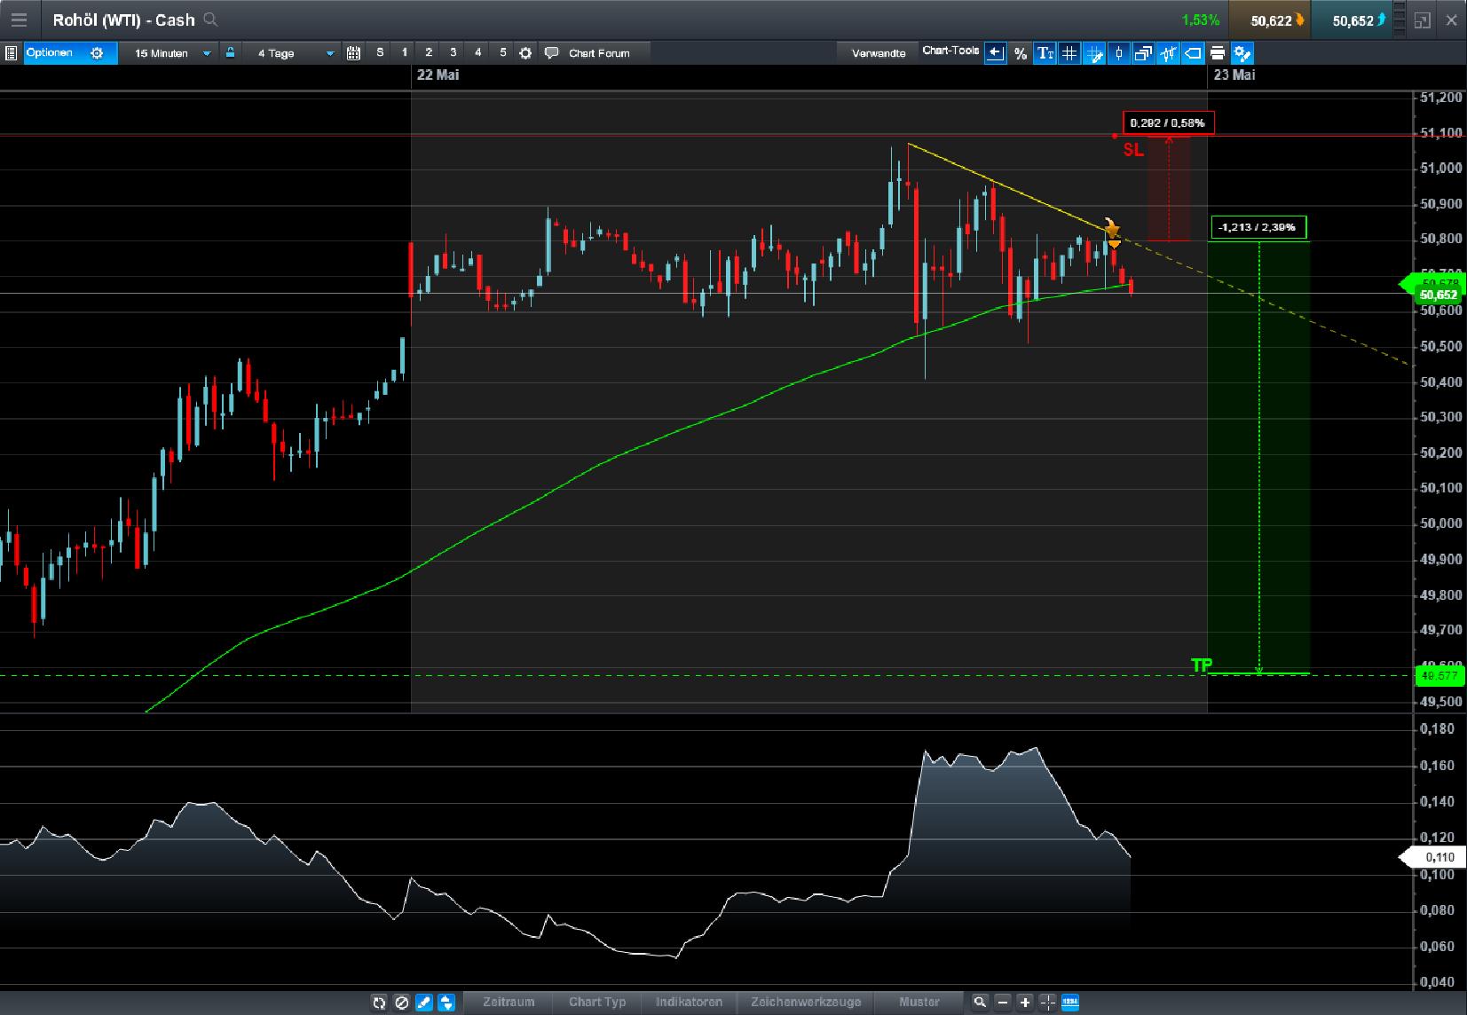Click the text size Tt icon

pyautogui.click(x=1045, y=53)
